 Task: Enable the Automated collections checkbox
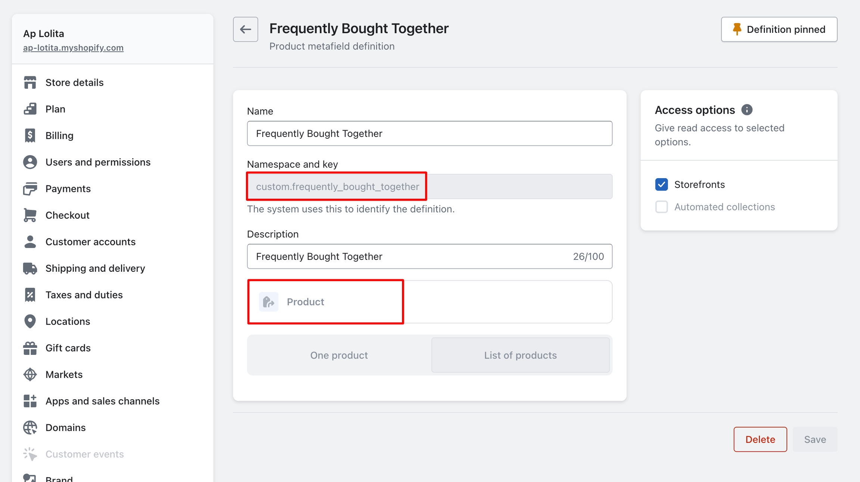[x=661, y=207]
